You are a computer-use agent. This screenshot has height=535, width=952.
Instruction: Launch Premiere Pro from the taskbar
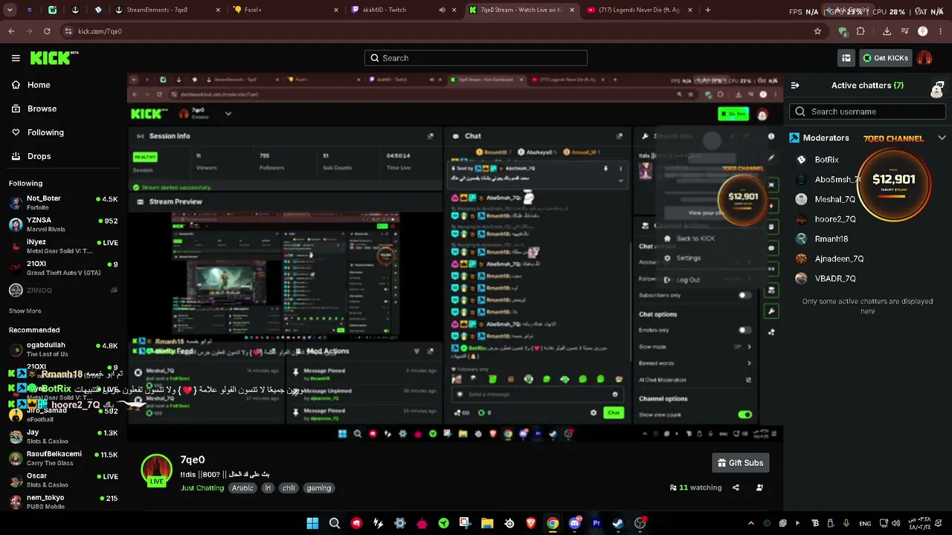coord(596,523)
